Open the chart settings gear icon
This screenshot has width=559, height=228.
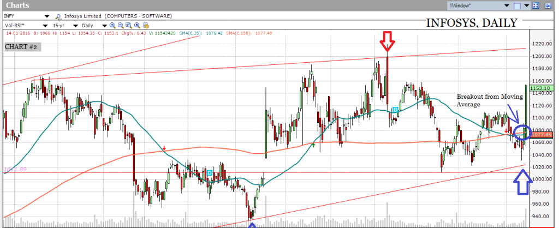(x=145, y=25)
